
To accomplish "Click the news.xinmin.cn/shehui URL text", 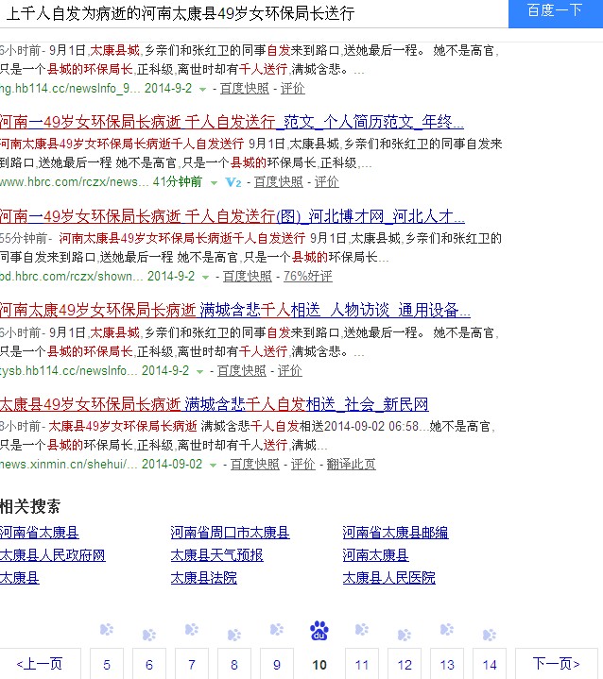I will pos(68,465).
